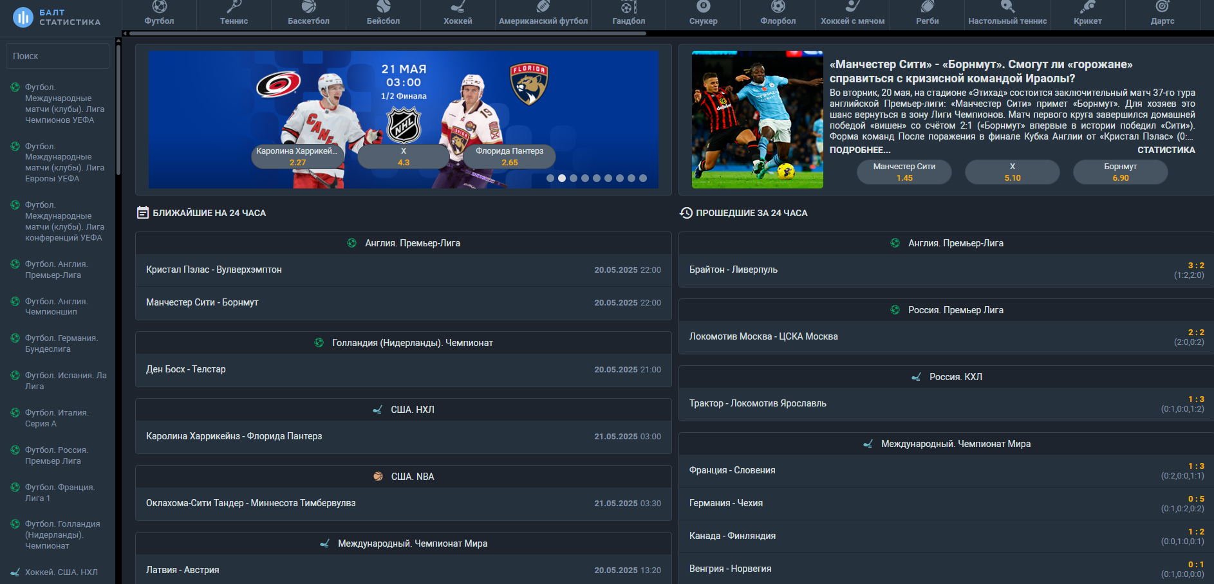Open Манчестер Сити – Борнмут article thumbnail
This screenshot has height=584, width=1214.
(x=758, y=120)
